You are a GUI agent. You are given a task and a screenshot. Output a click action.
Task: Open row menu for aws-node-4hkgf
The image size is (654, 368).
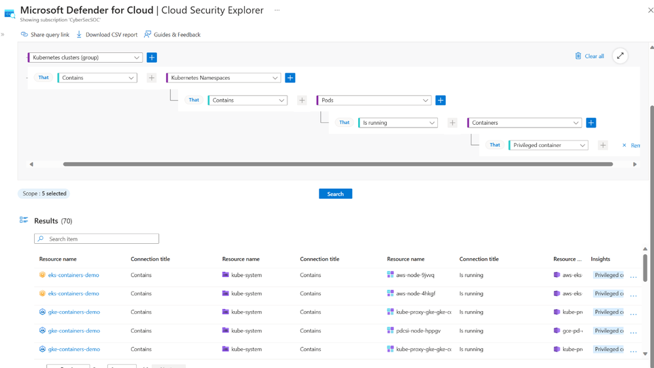pos(633,295)
